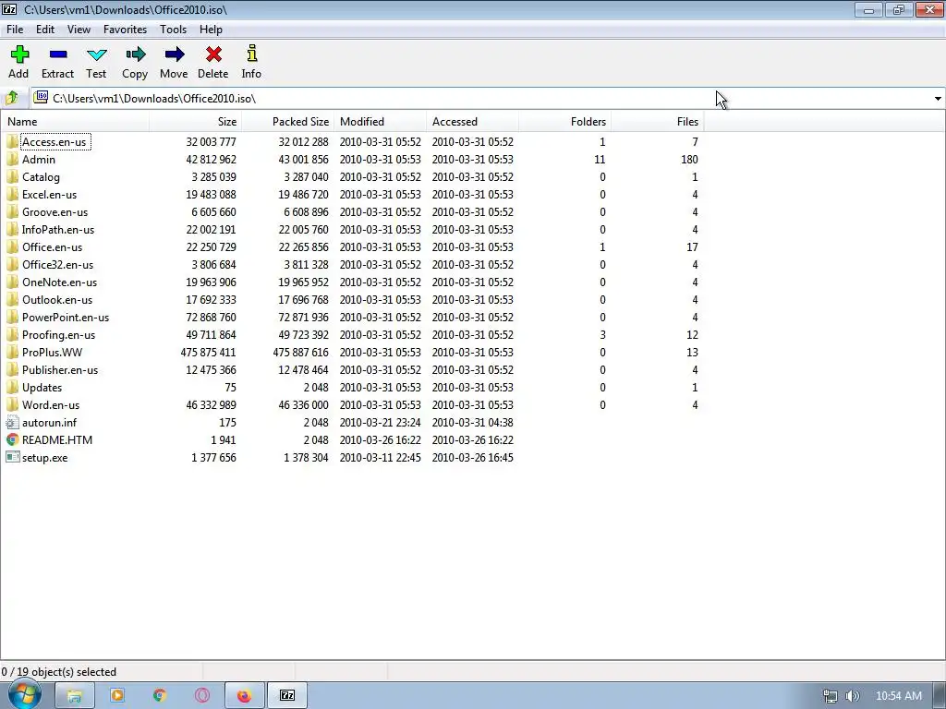
Task: Select the Office.en-us folder name
Action: click(52, 247)
